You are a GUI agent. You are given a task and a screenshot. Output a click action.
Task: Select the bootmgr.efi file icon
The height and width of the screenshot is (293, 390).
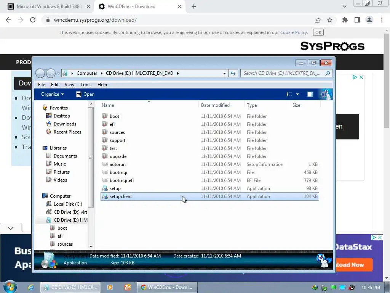click(105, 180)
